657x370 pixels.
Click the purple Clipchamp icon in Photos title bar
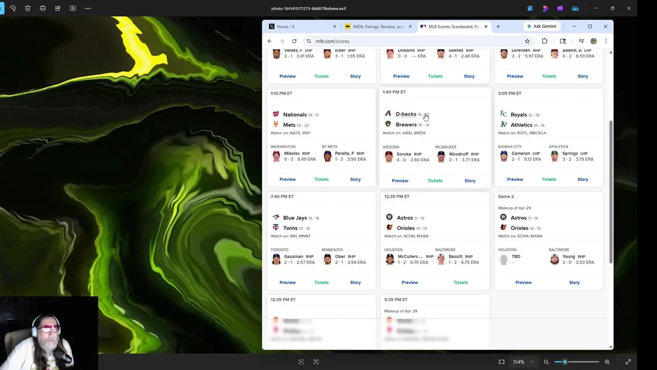[560, 8]
